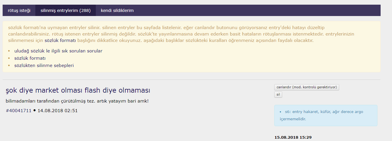Switch to the kendi sildiklerim tab
Screen dimensions: 392x141
pyautogui.click(x=117, y=10)
